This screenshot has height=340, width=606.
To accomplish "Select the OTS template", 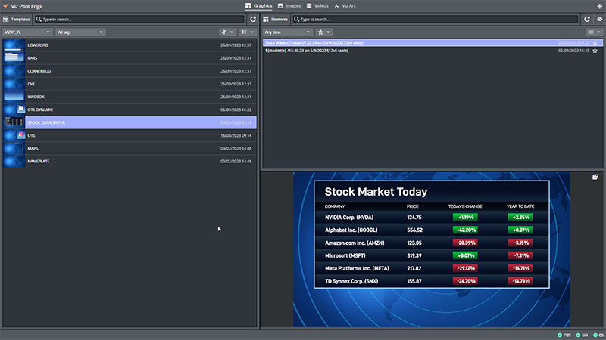I will [130, 136].
